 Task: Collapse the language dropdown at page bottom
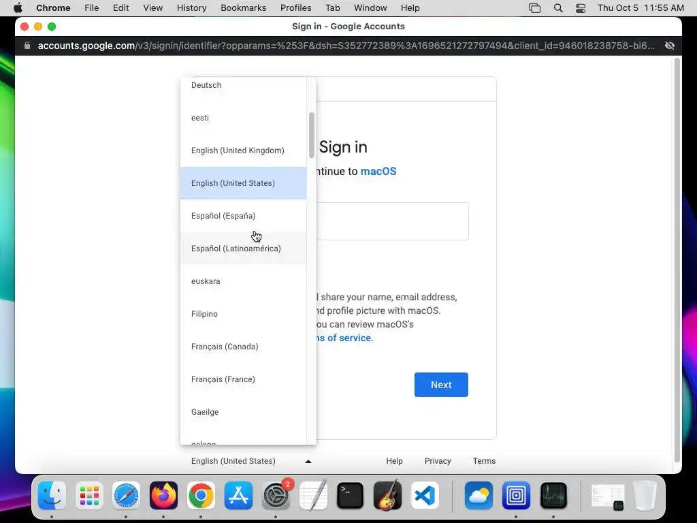pyautogui.click(x=251, y=461)
